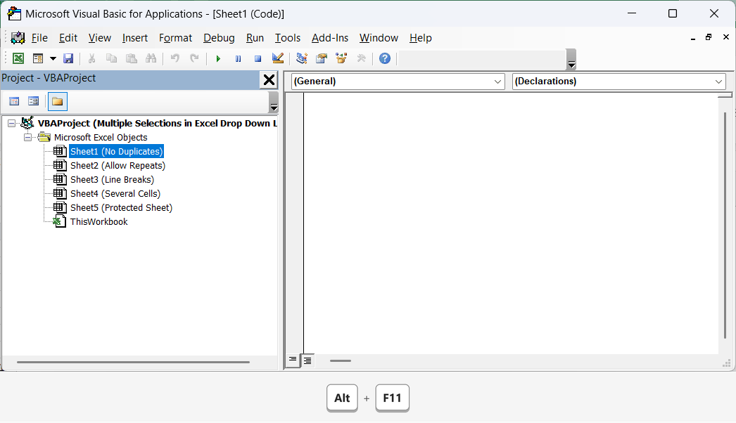
Task: Open the View menu
Action: pos(99,38)
